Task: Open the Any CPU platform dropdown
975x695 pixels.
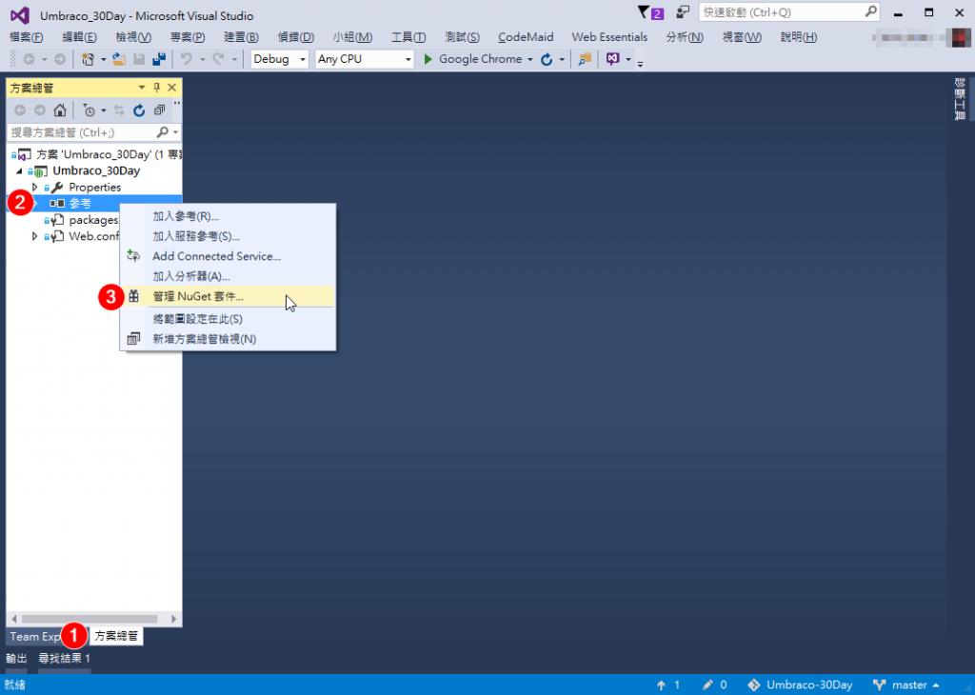Action: point(408,60)
